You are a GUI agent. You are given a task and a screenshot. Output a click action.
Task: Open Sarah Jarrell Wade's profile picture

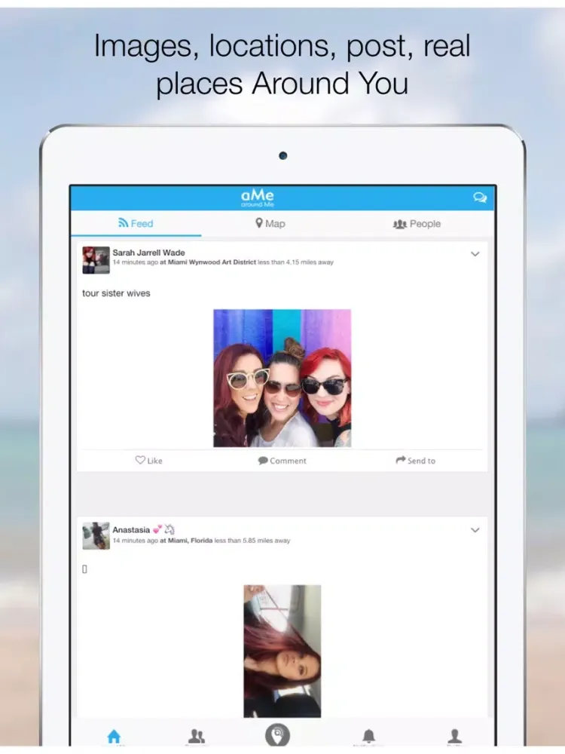tap(96, 260)
